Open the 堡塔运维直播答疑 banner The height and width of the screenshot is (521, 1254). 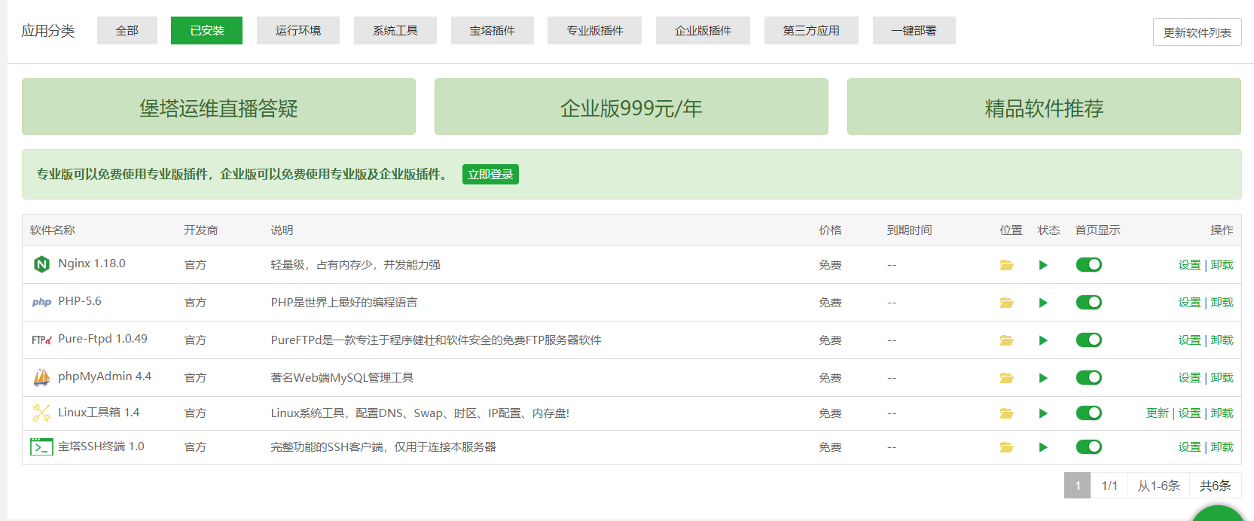(218, 107)
